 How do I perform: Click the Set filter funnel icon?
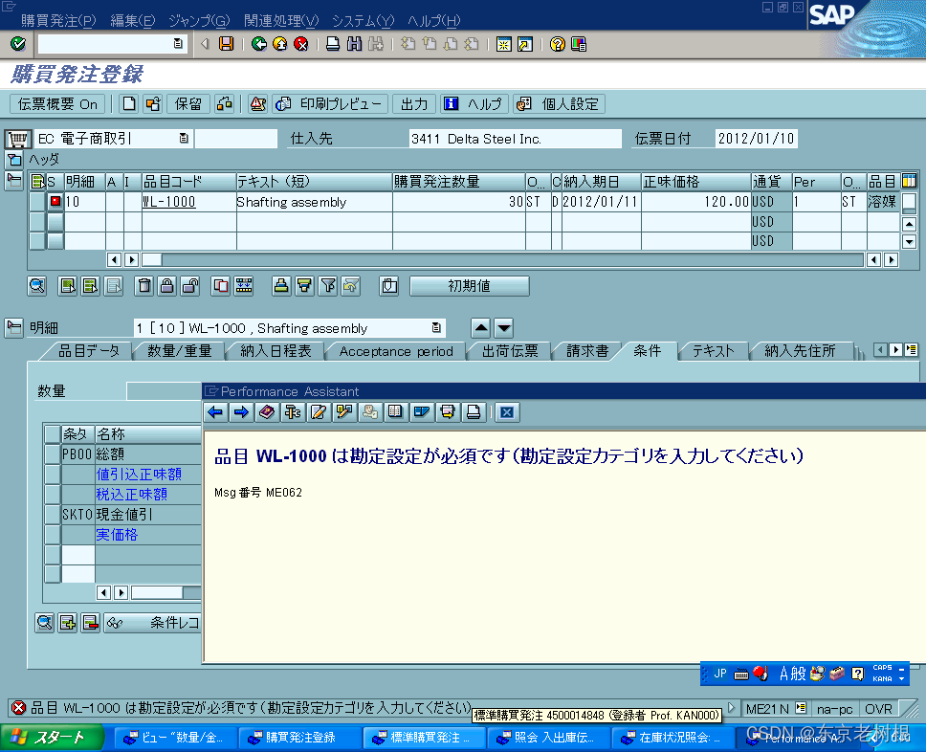(x=328, y=286)
